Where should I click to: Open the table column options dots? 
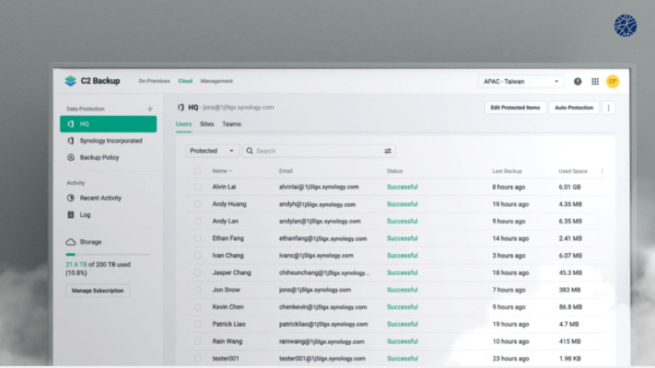(x=602, y=171)
